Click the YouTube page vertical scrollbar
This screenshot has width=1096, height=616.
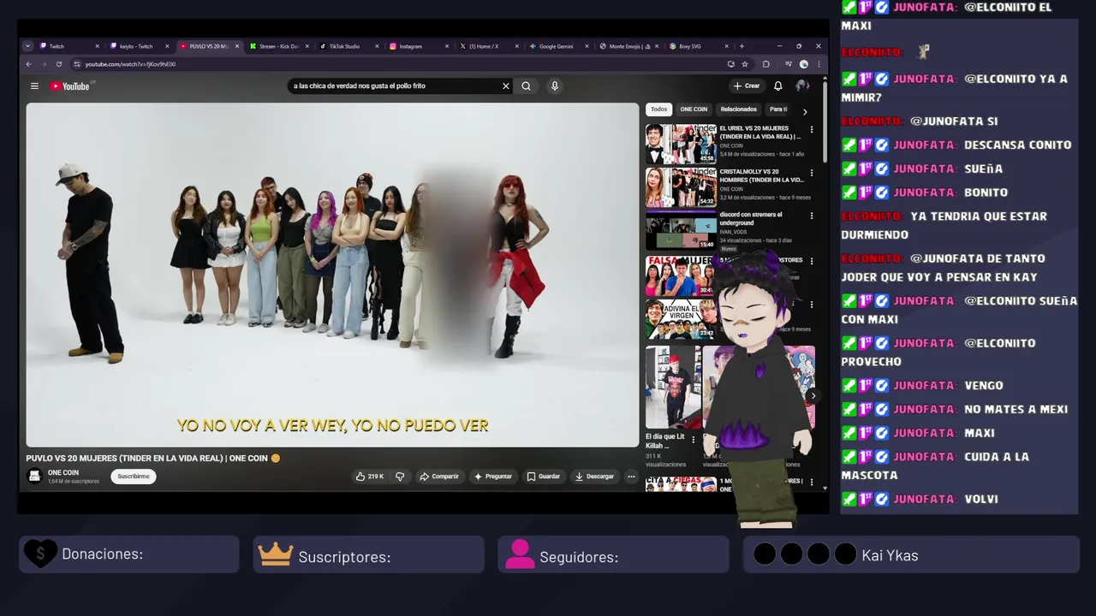(825, 120)
